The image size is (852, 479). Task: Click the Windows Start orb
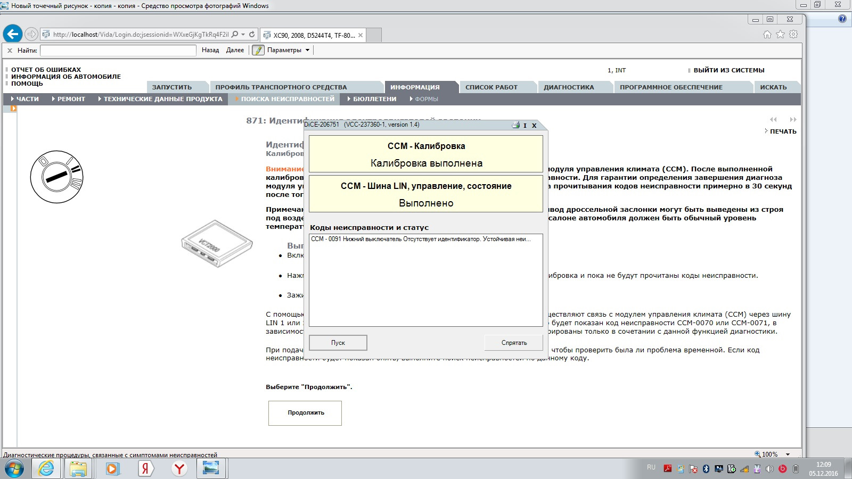tap(14, 469)
